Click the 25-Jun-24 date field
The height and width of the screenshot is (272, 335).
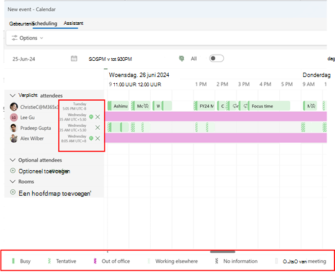click(24, 59)
